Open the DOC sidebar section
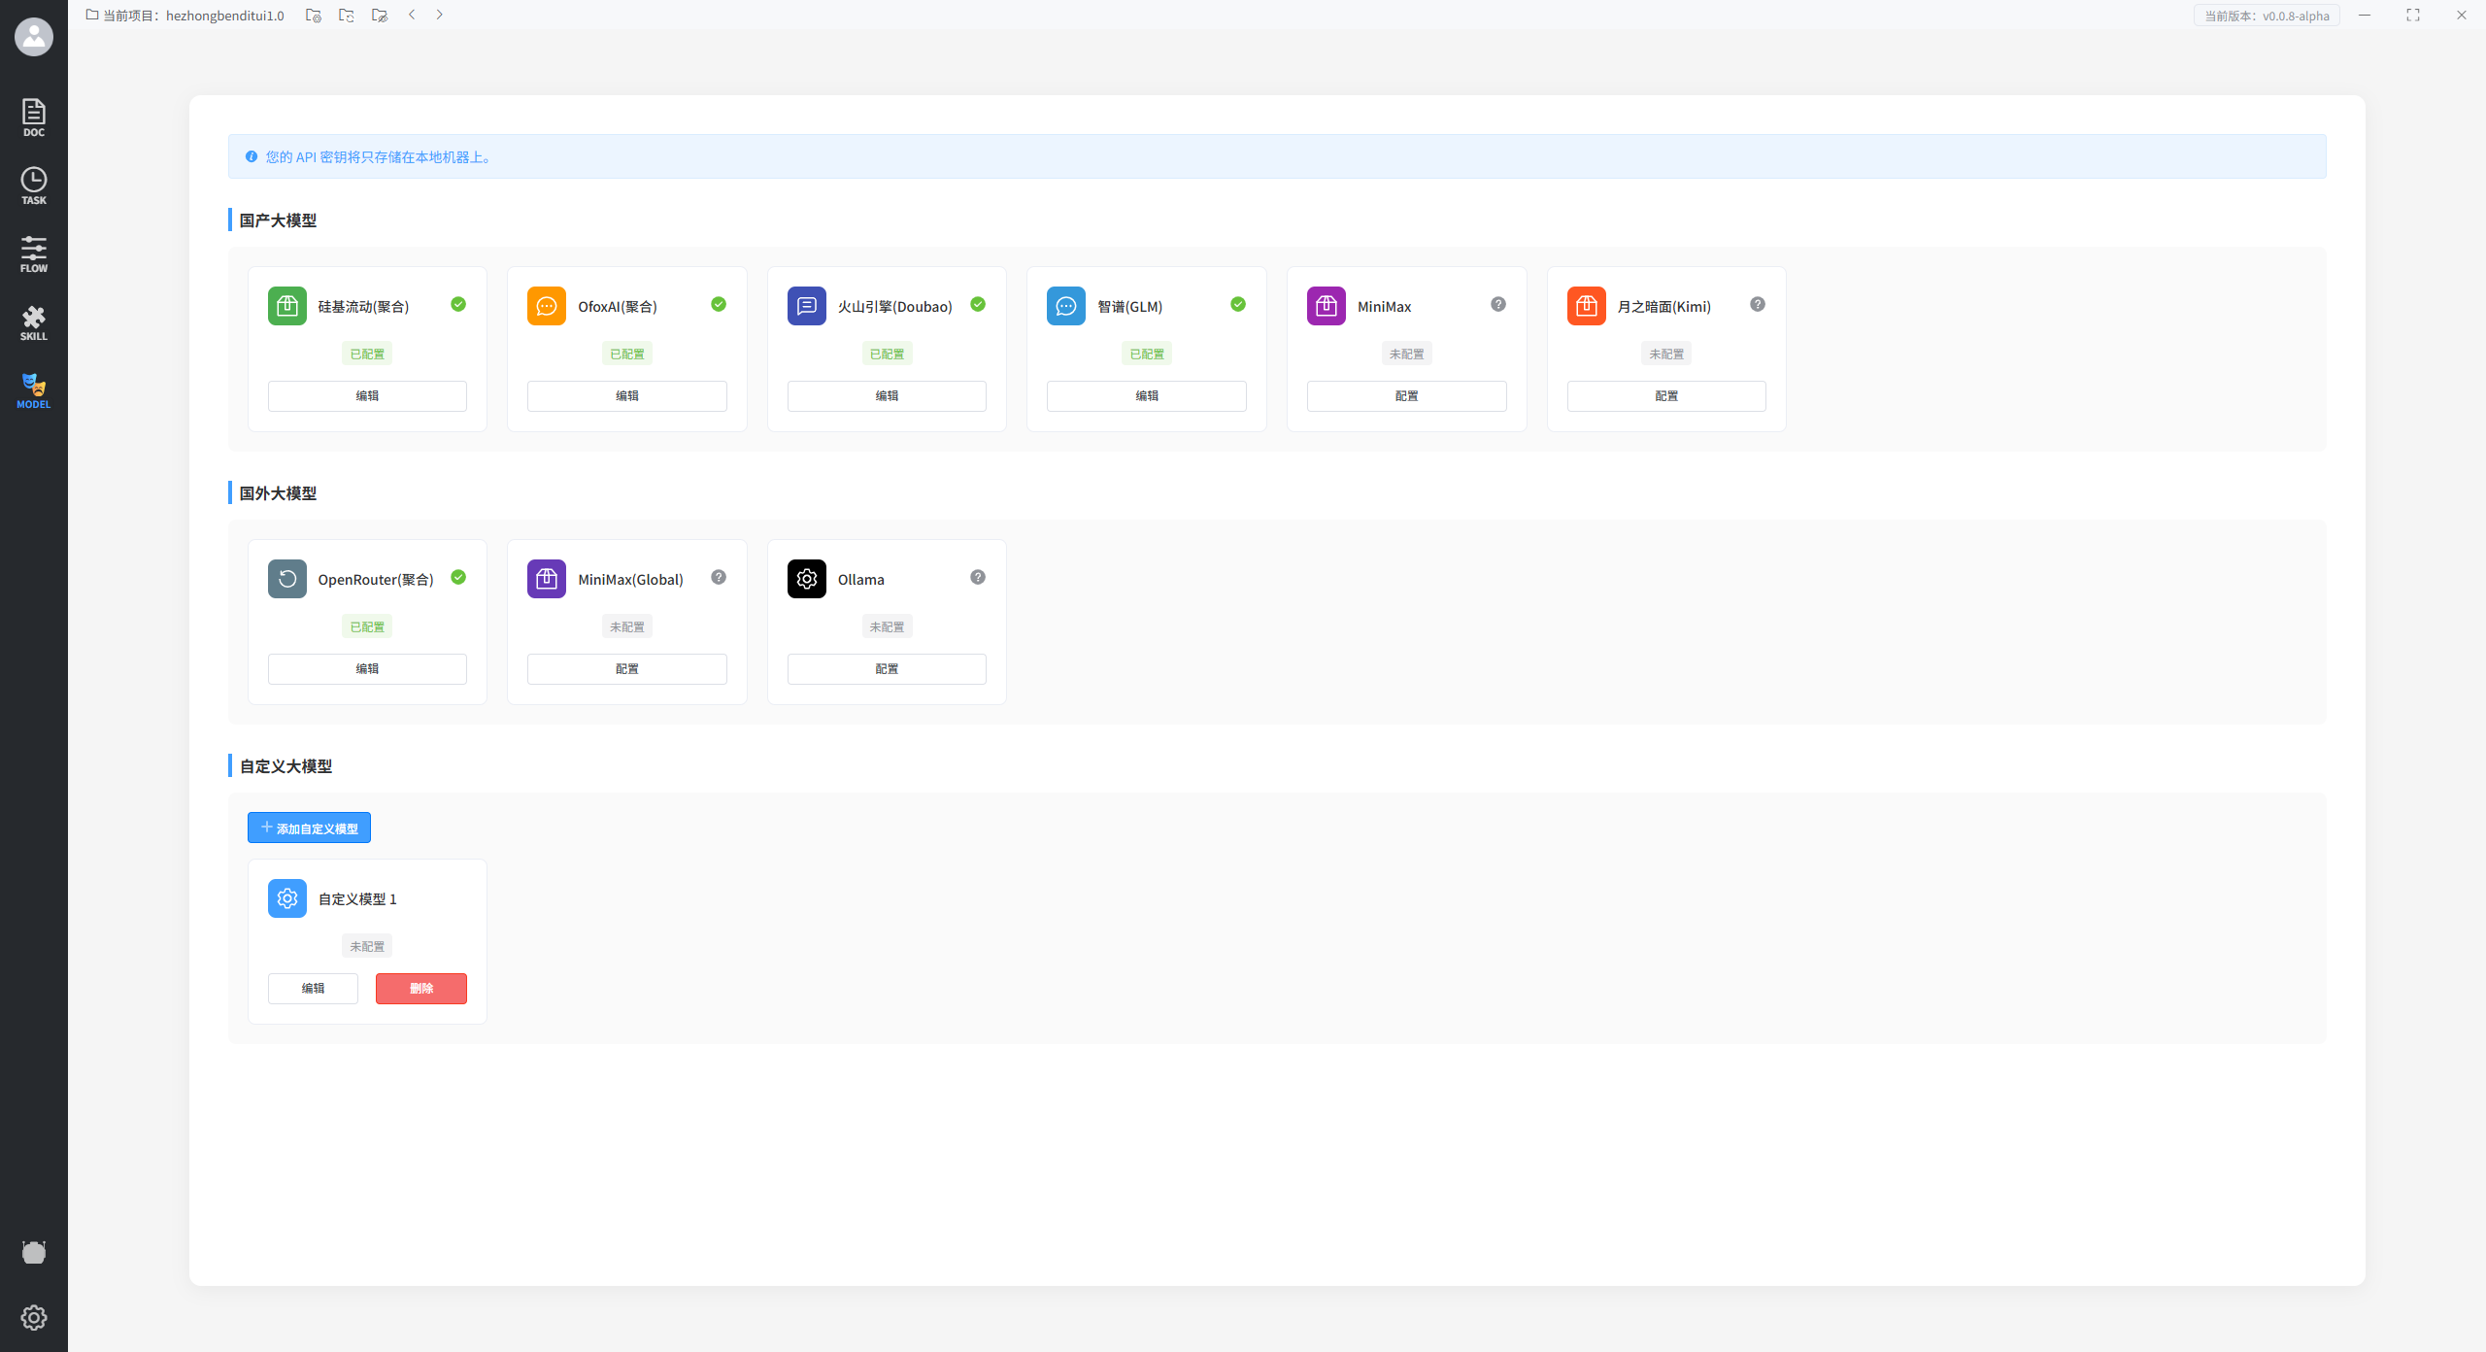The width and height of the screenshot is (2486, 1352). (x=34, y=118)
